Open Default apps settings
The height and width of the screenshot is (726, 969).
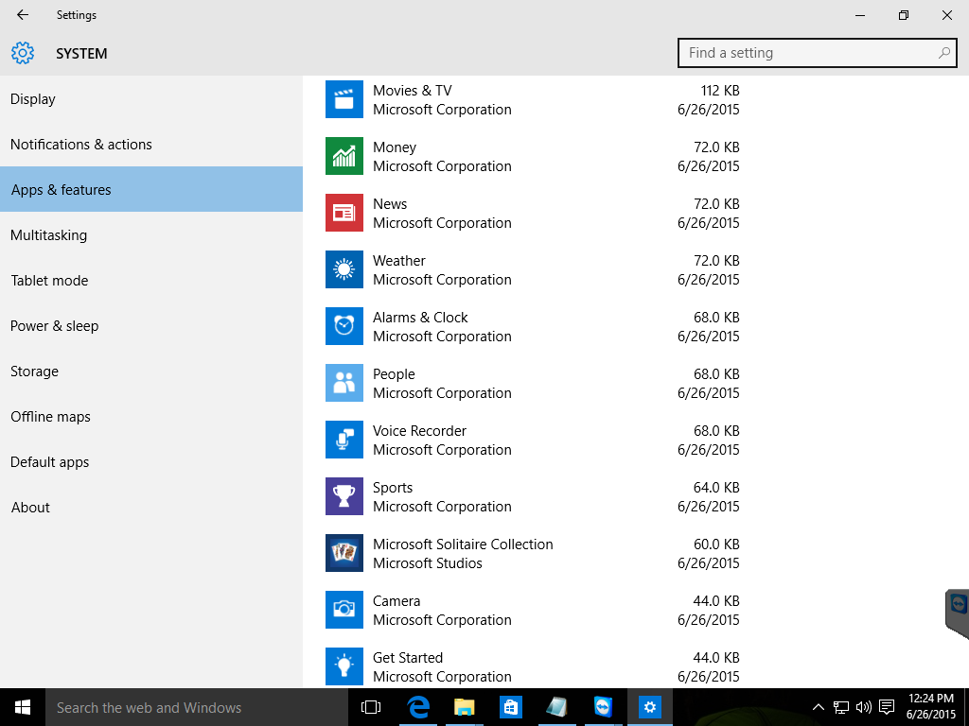[151, 461]
